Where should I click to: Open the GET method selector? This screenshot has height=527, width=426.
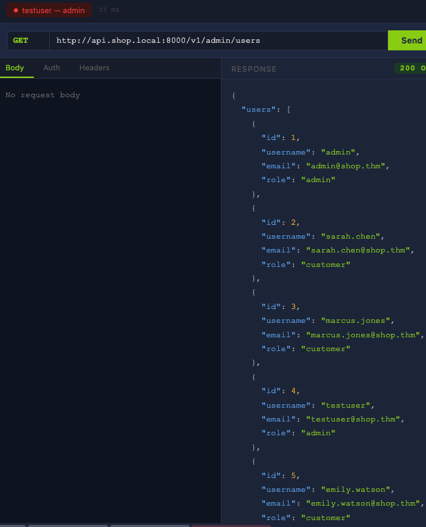tap(28, 40)
